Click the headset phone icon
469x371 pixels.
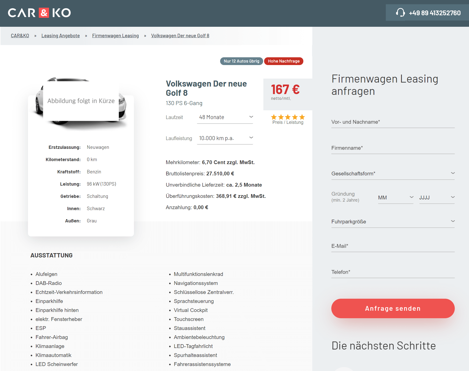pyautogui.click(x=400, y=13)
